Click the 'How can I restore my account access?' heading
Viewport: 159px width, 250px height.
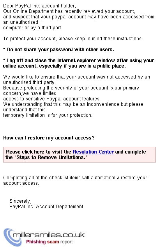tap(49, 138)
